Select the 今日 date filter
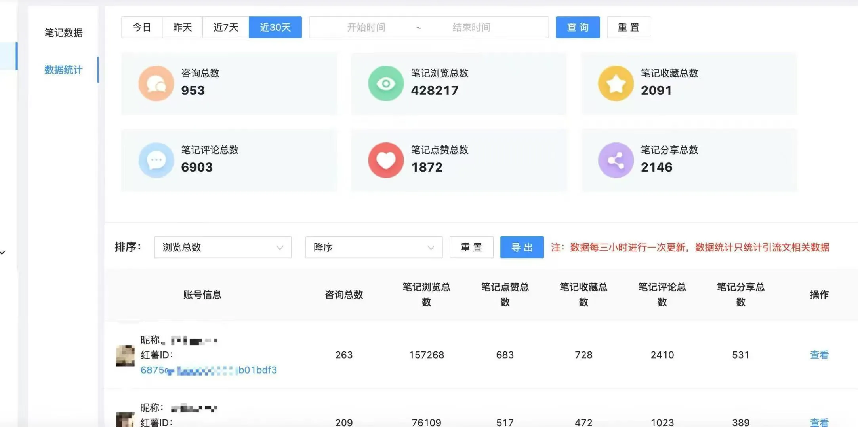Image resolution: width=858 pixels, height=427 pixels. pyautogui.click(x=141, y=27)
